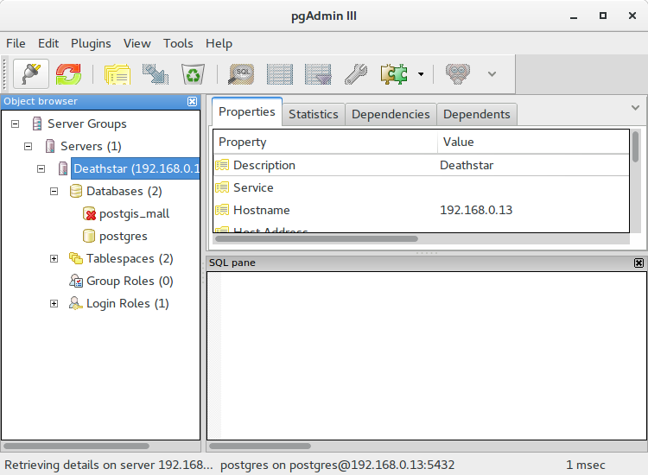Image resolution: width=648 pixels, height=475 pixels.
Task: Click the properties list vertical scrollbar
Action: [x=635, y=147]
